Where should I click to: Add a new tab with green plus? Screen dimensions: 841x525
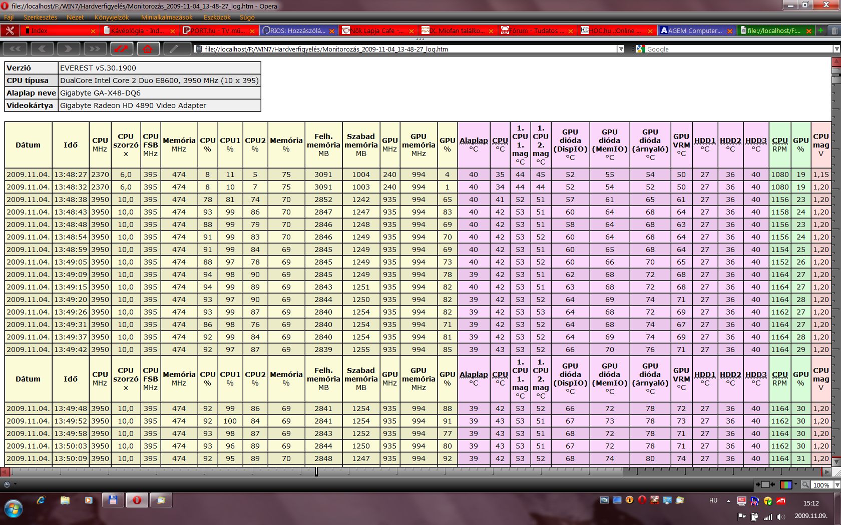[x=820, y=30]
